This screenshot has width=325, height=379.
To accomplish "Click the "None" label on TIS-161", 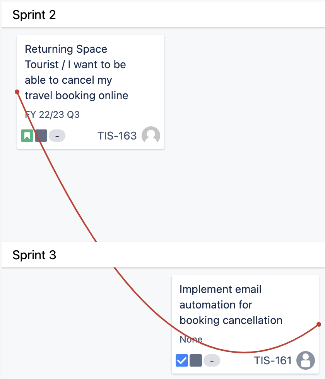I will (191, 339).
